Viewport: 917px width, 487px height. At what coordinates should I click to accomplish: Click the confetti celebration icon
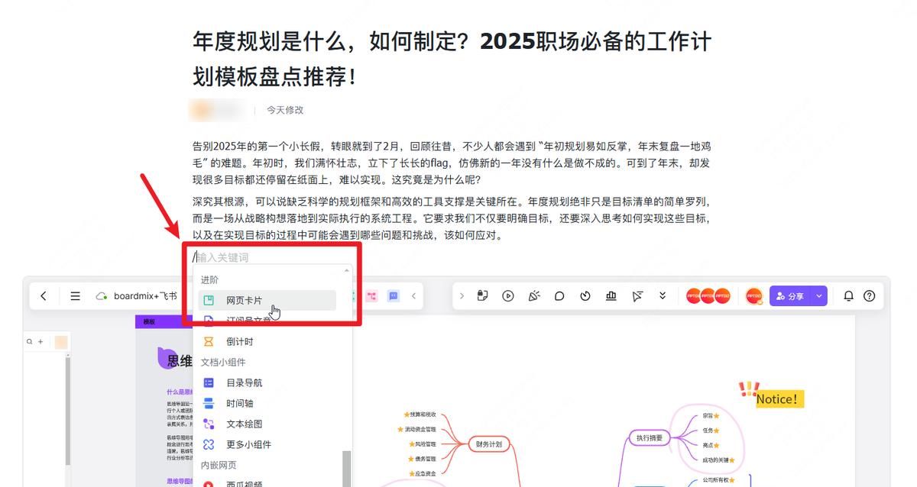pos(534,295)
